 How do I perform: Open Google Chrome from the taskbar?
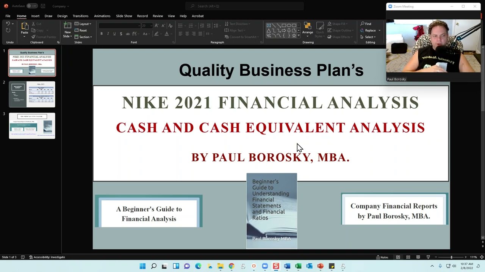pyautogui.click(x=232, y=266)
